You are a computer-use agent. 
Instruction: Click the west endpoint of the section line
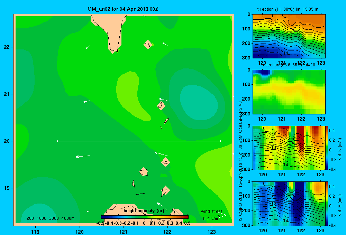[57, 141]
